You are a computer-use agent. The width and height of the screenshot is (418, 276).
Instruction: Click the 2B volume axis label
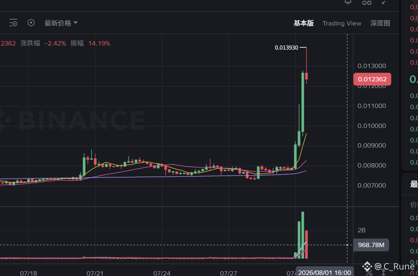point(361,230)
